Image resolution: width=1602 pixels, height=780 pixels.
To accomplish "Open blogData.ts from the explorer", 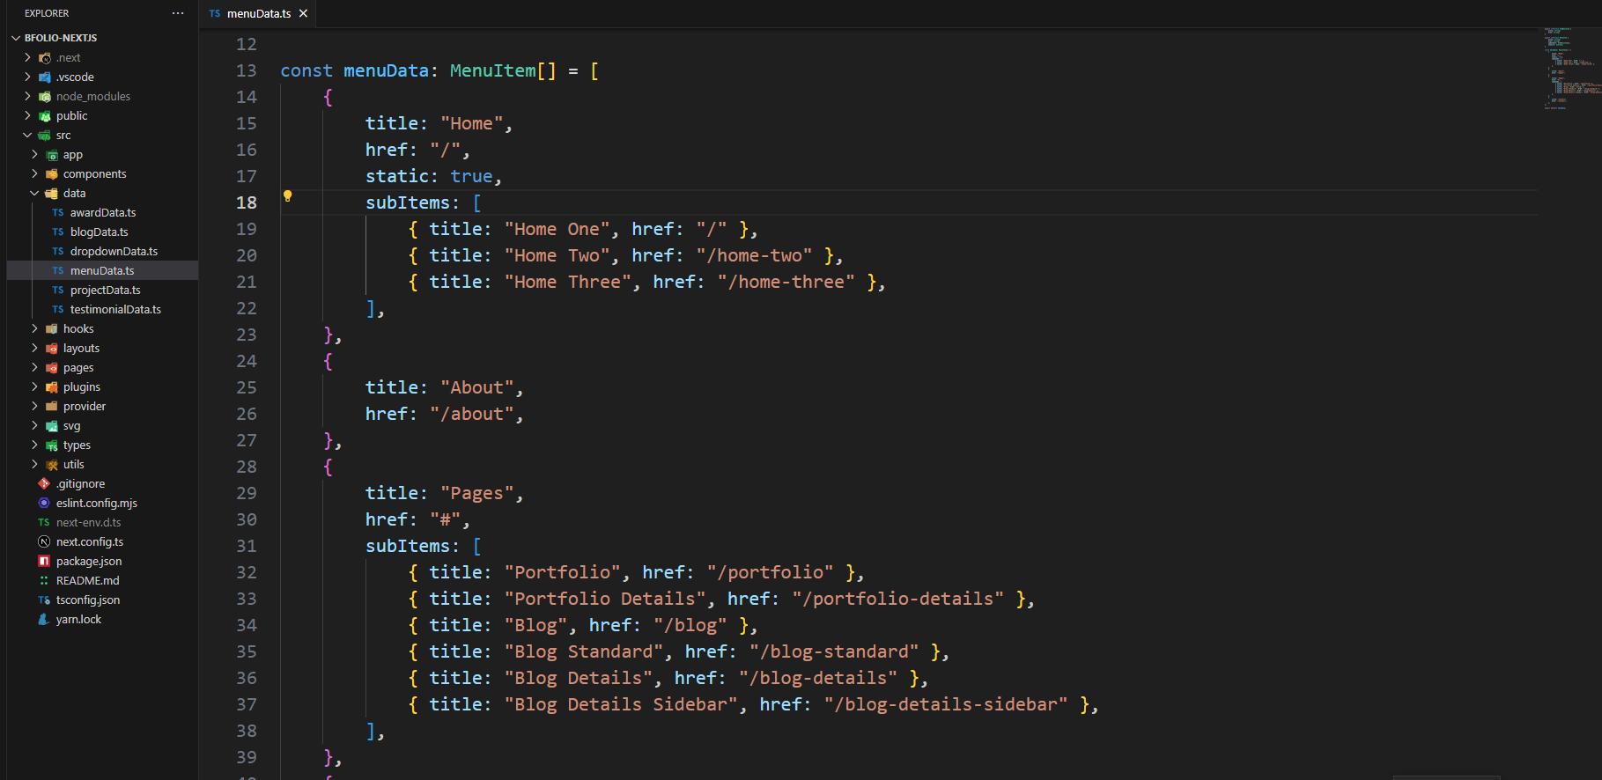I will pos(99,232).
